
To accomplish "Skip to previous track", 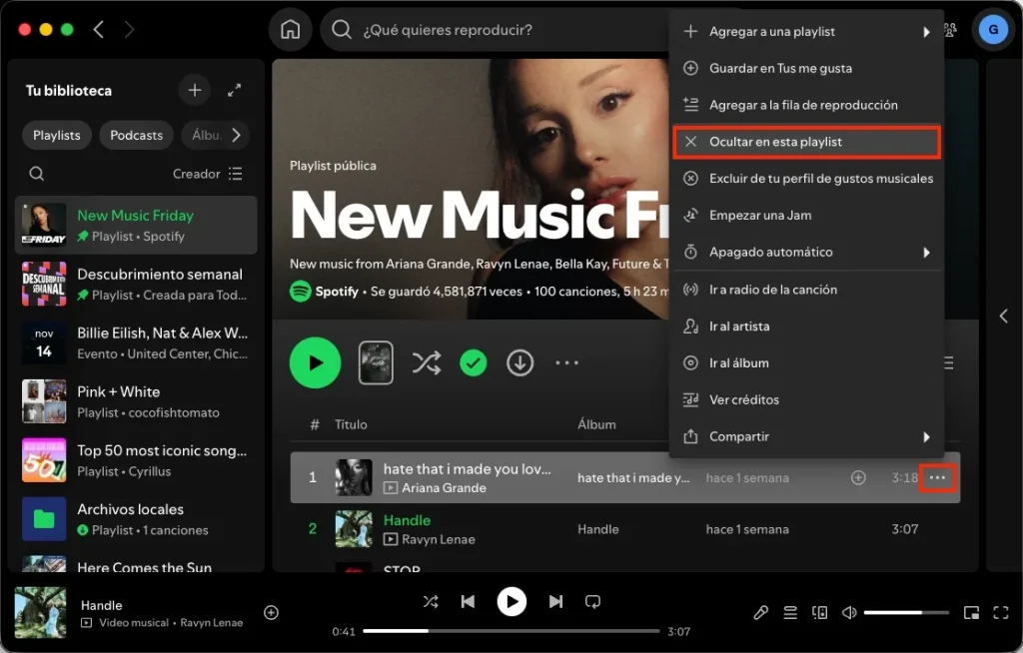I will (x=468, y=601).
